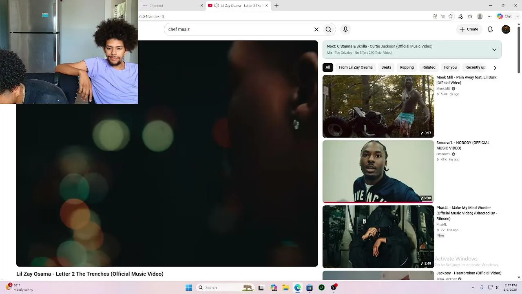
Task: Open the Windows Start menu
Action: [189, 287]
